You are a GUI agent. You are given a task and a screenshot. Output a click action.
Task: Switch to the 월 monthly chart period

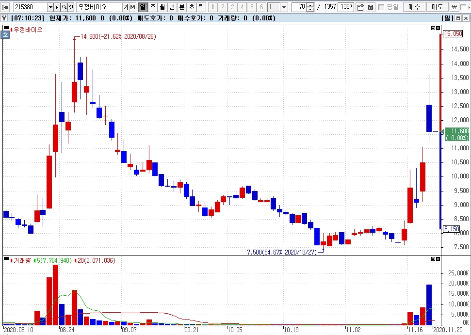coord(162,7)
